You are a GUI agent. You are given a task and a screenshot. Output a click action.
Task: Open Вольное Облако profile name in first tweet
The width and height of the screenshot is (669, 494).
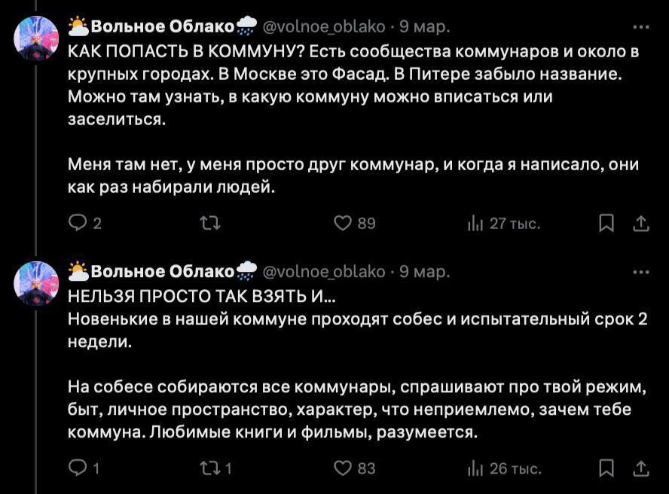[x=162, y=27]
